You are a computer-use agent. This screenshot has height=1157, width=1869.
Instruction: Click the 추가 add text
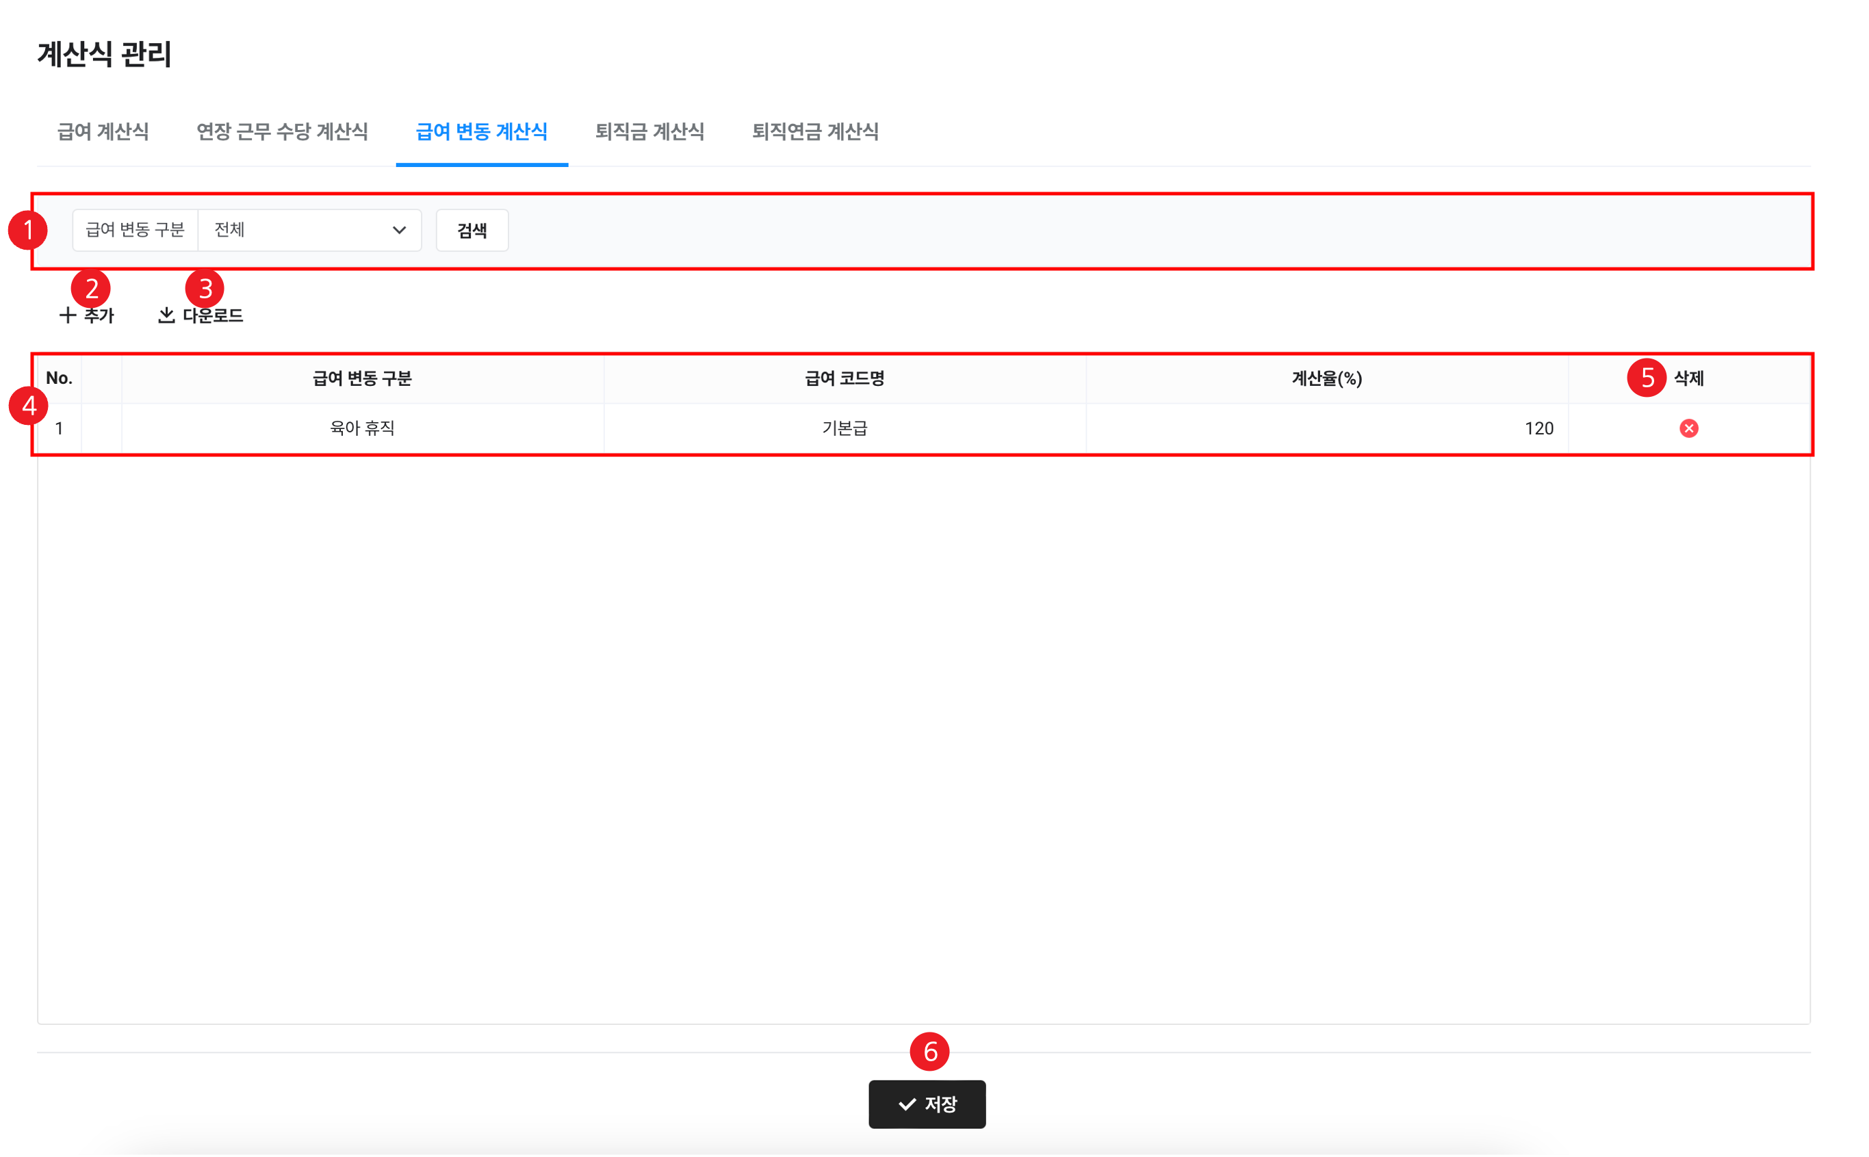(x=99, y=315)
